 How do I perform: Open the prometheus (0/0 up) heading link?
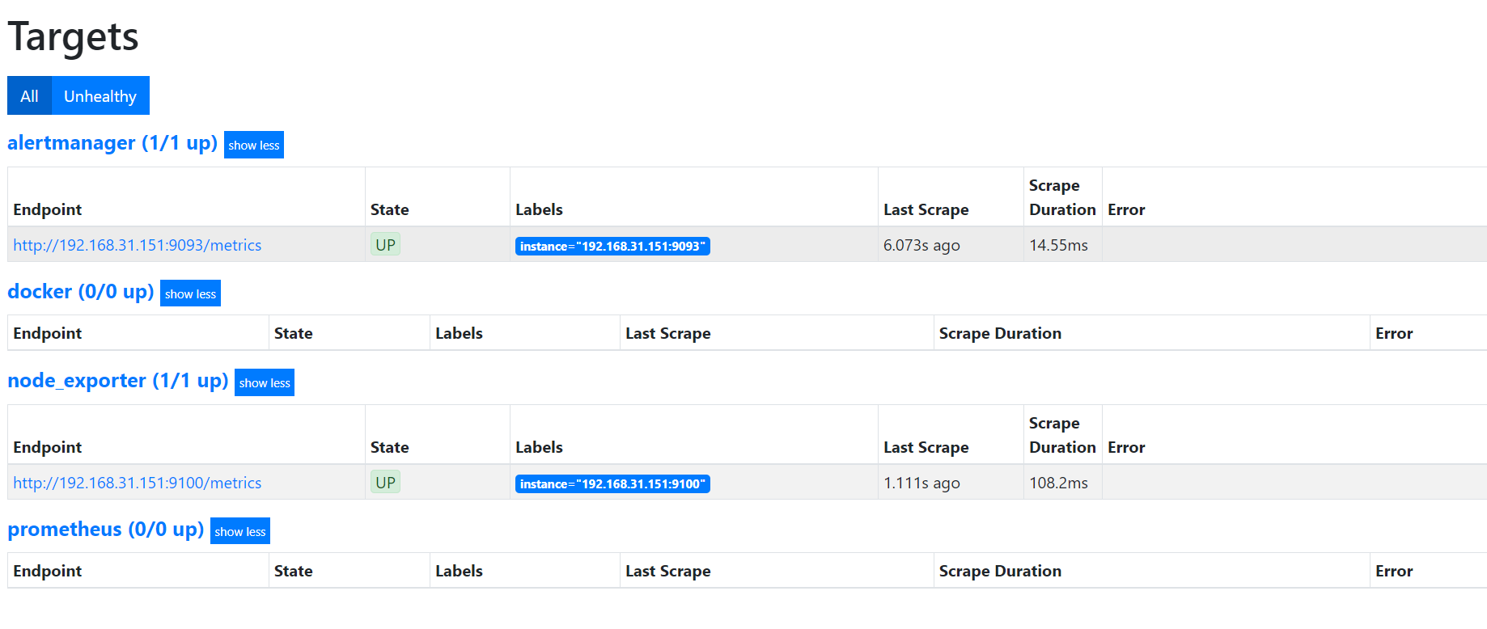coord(106,530)
